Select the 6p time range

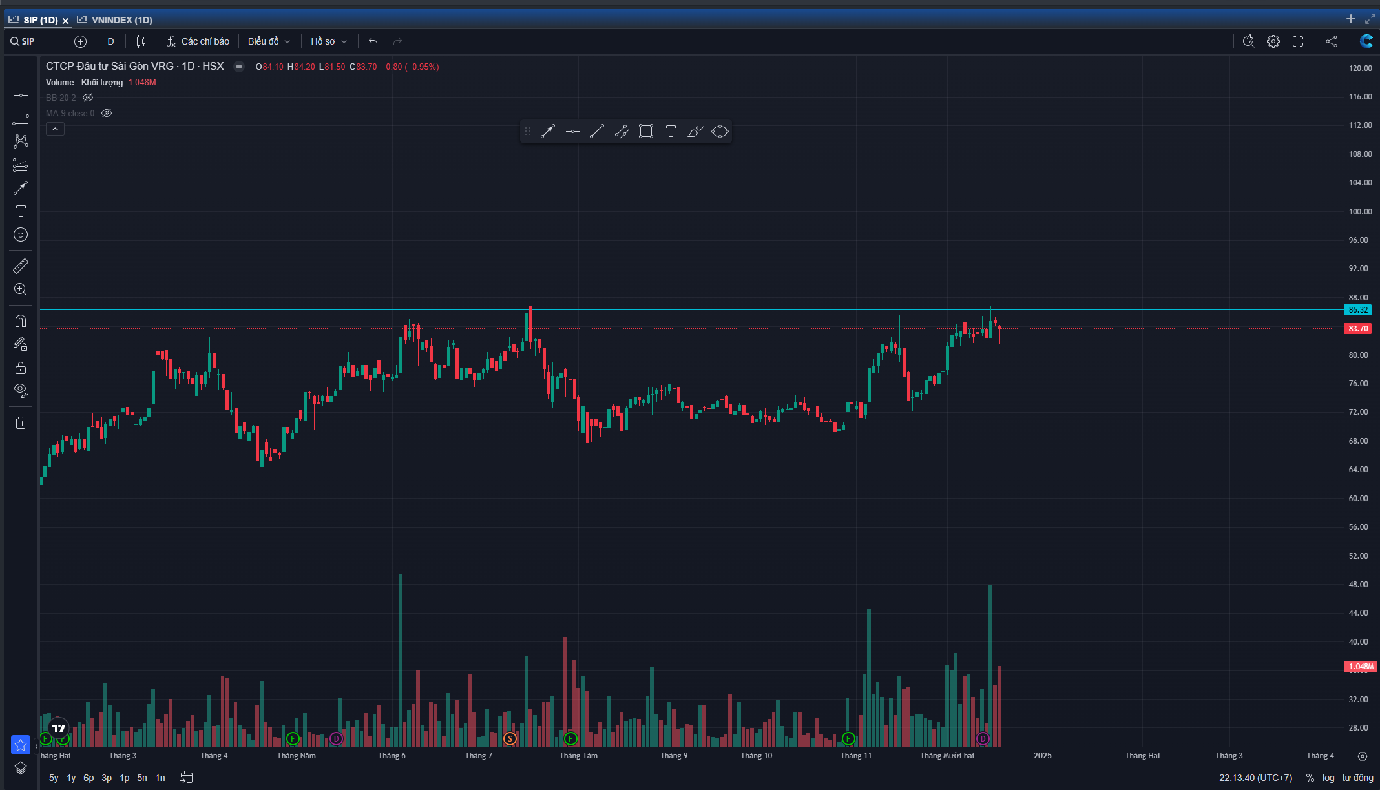click(89, 778)
